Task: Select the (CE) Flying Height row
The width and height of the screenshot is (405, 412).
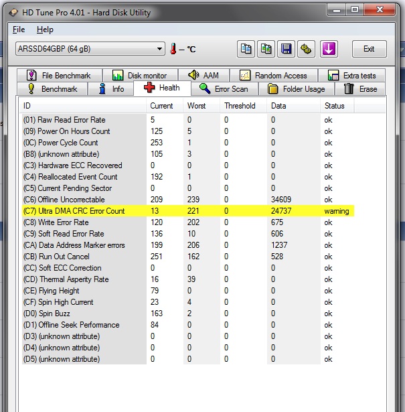Action: point(188,291)
